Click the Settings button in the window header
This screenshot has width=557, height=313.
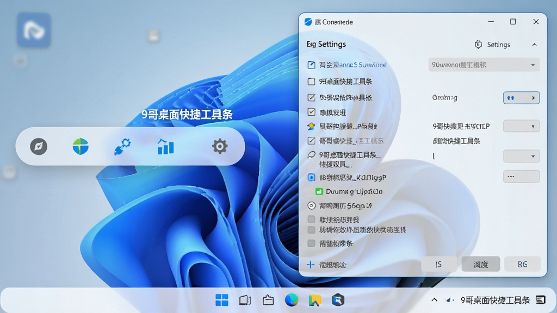coord(492,45)
